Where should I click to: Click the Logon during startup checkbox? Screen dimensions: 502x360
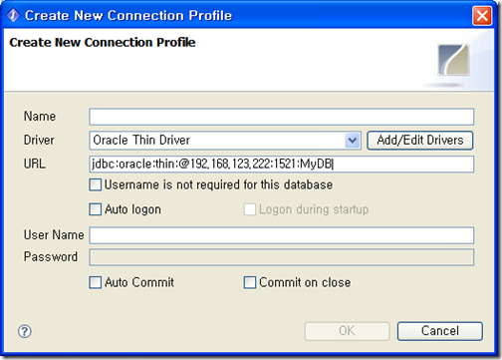click(250, 209)
